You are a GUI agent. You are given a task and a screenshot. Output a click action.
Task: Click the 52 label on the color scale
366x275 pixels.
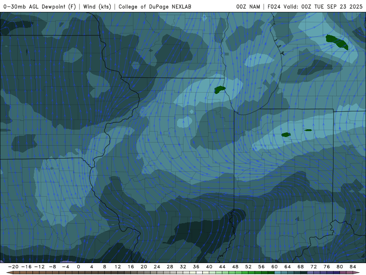point(248,267)
